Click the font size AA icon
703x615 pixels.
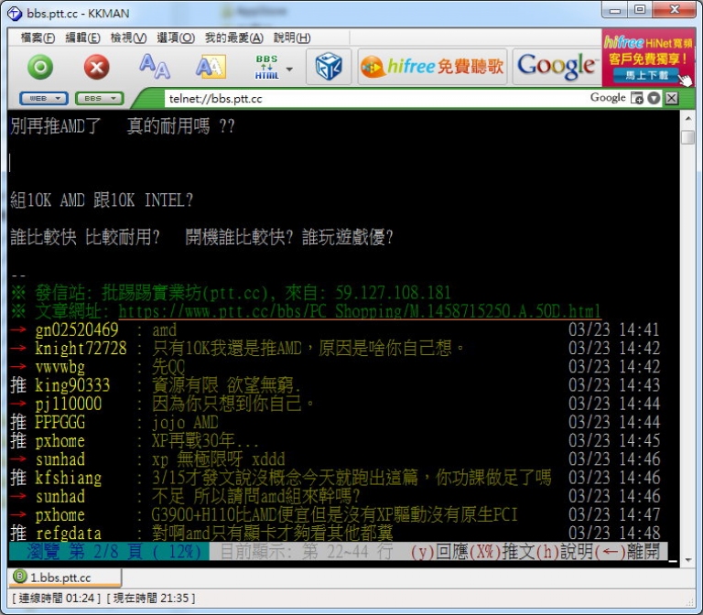click(x=155, y=66)
